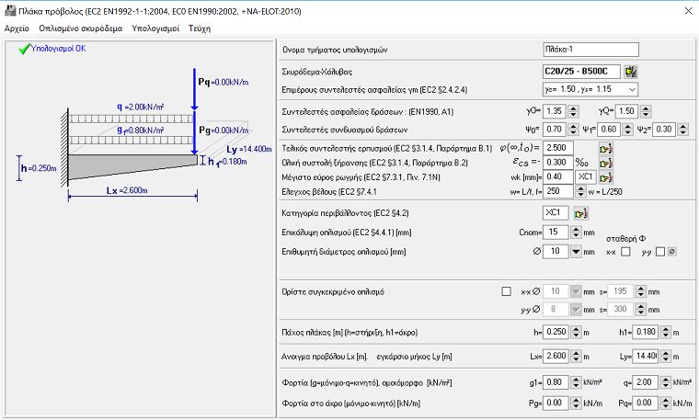The width and height of the screenshot is (699, 420).
Task: Increase span Lx with up arrow
Action: [576, 353]
